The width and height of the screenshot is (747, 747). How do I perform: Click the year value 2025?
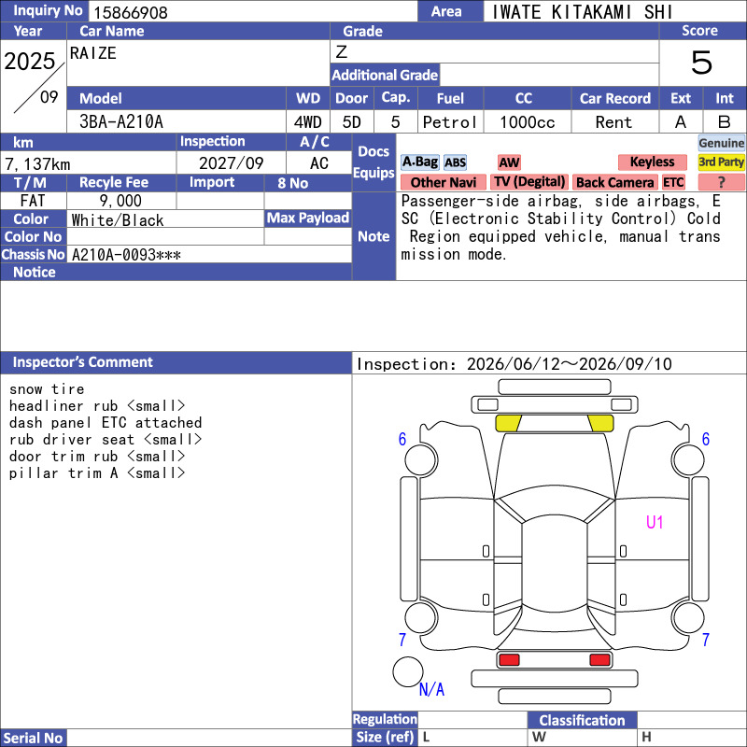point(30,61)
